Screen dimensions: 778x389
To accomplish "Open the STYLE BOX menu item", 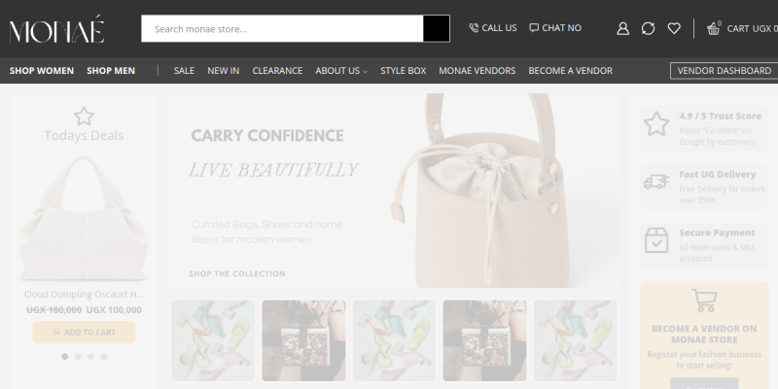I will tap(404, 70).
